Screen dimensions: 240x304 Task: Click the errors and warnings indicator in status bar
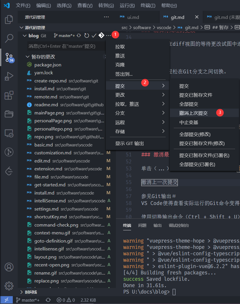66,299
